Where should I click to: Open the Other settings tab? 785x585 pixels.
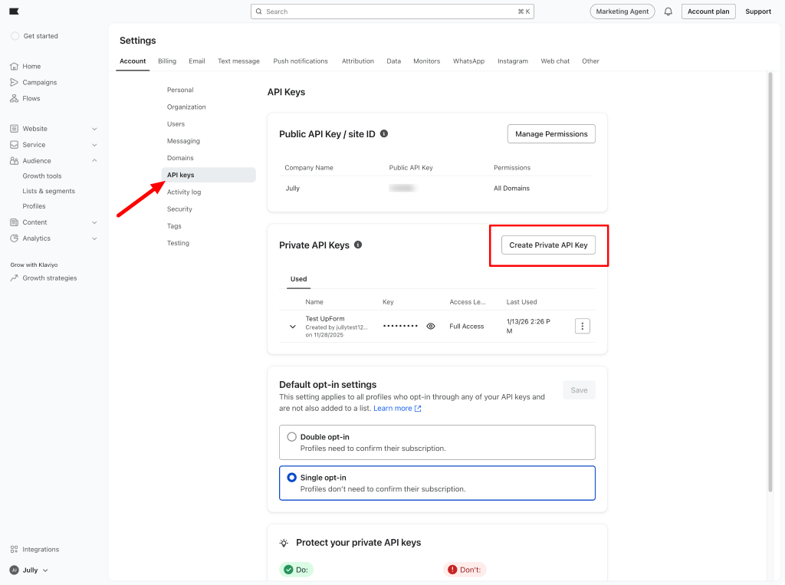tap(590, 61)
